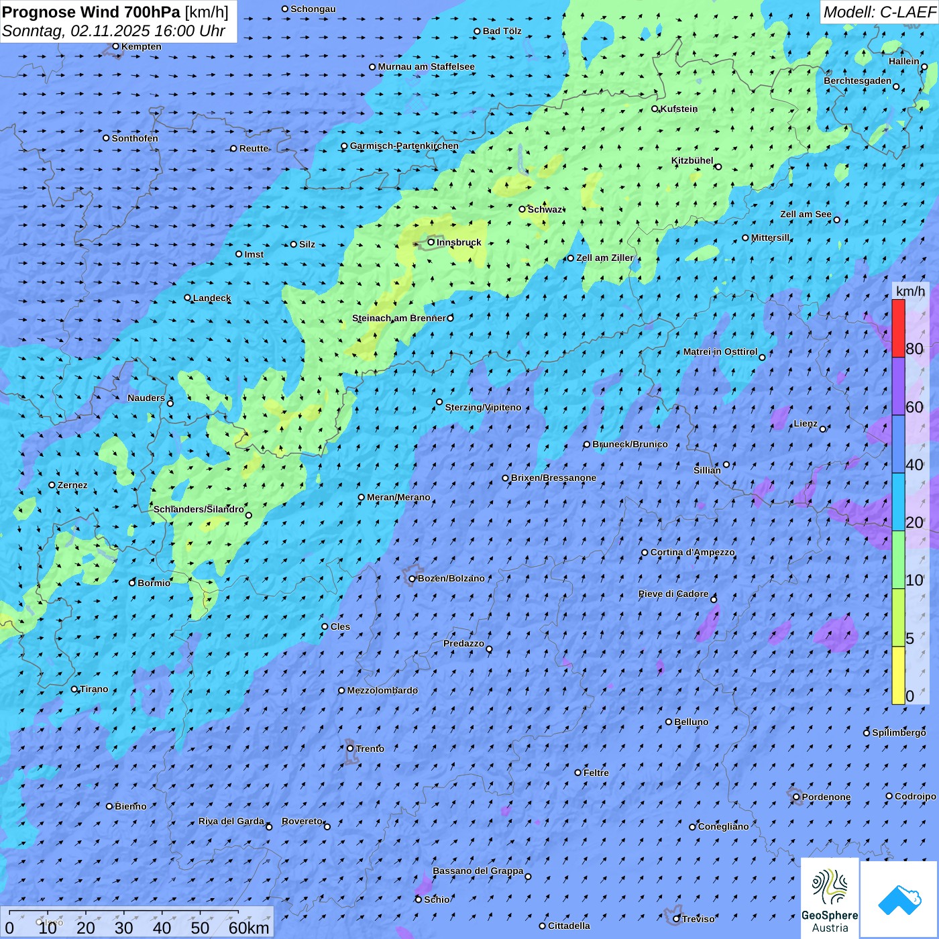Image resolution: width=939 pixels, height=939 pixels.
Task: Click the Codroipo label
Action: [915, 796]
